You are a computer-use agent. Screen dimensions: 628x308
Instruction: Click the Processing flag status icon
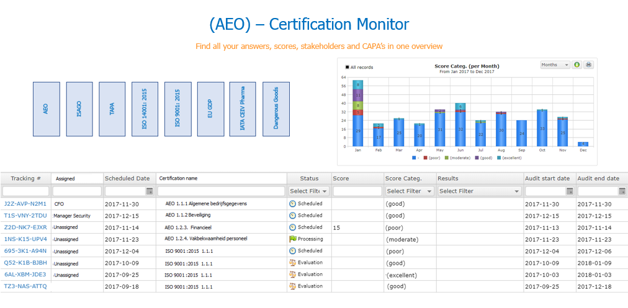tap(293, 239)
